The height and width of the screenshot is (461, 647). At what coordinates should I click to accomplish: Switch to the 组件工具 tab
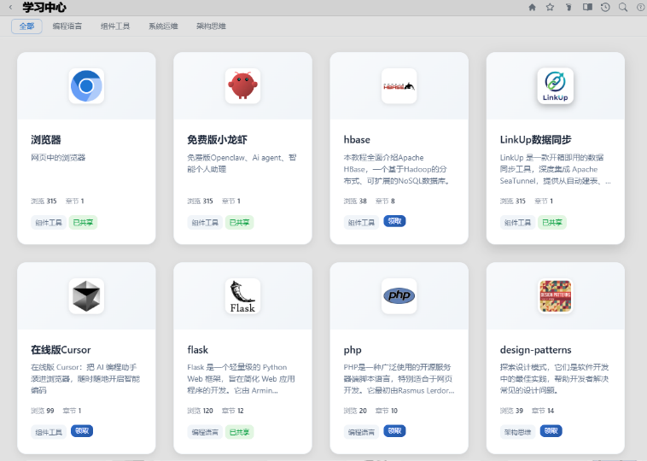point(115,26)
